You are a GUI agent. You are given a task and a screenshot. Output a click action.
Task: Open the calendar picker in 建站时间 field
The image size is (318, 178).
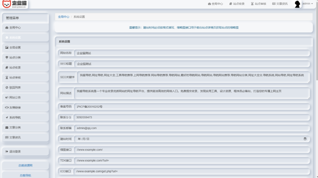click(305, 139)
